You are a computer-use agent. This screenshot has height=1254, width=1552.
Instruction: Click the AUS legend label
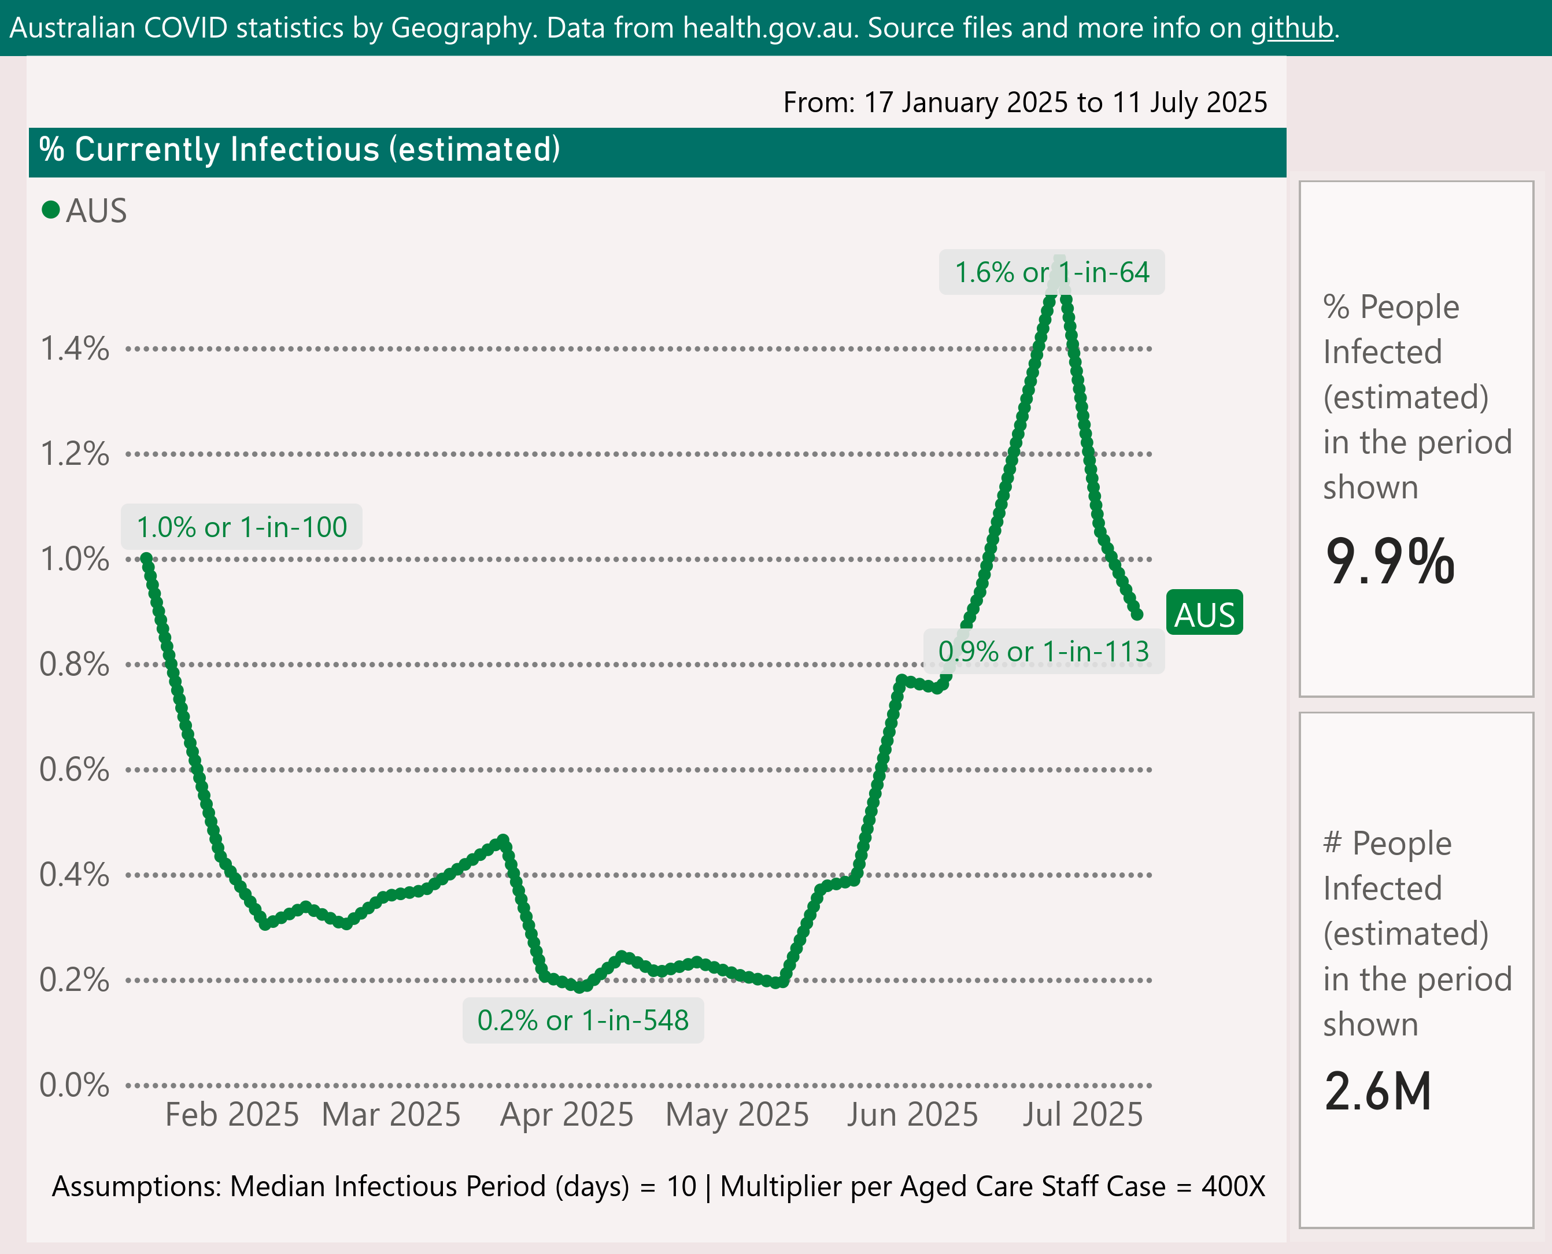point(96,211)
